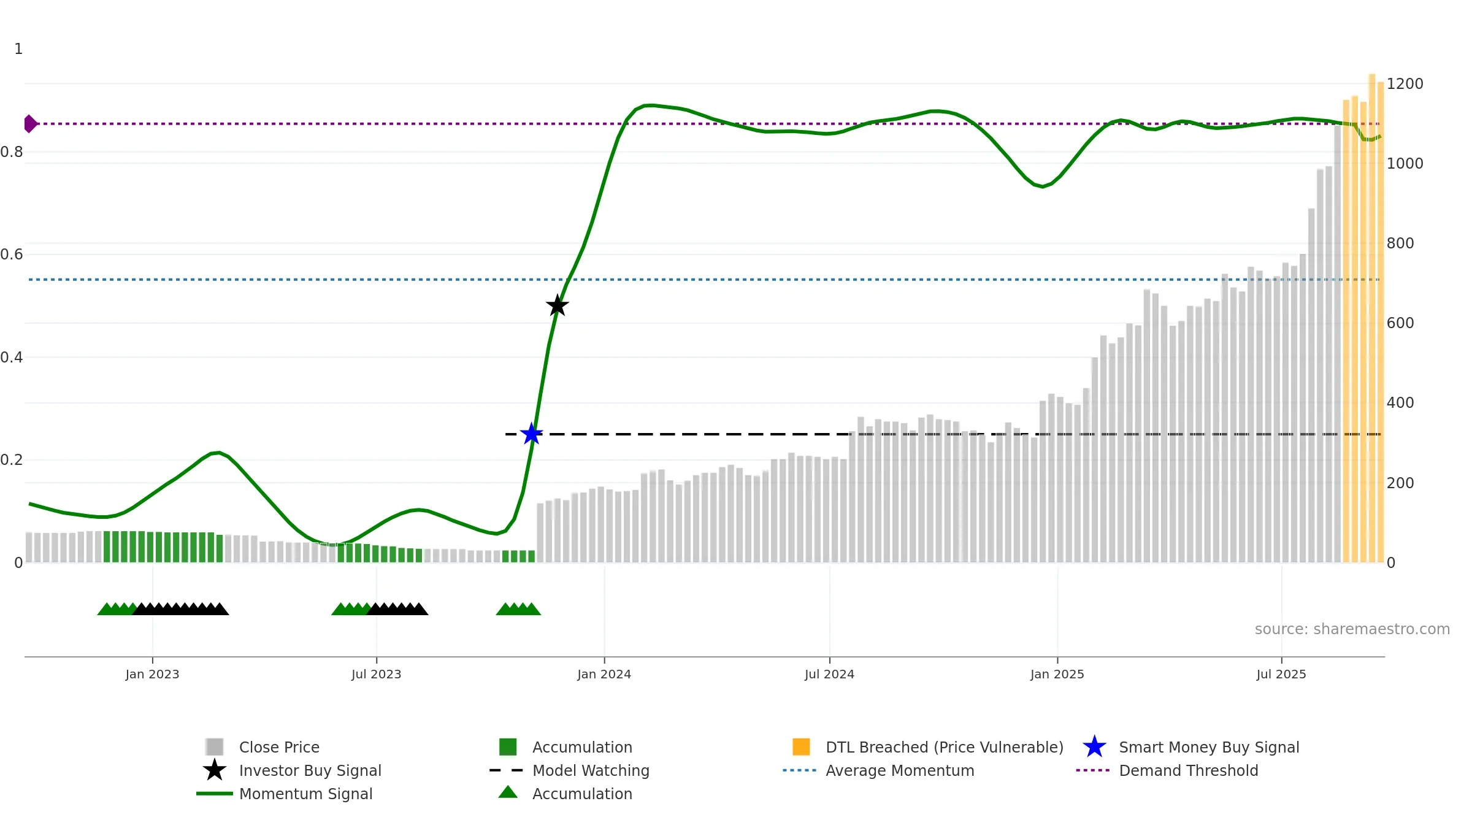Click Jul 2025 x-axis label
Screen dimensions: 1472x828
[x=1281, y=674]
